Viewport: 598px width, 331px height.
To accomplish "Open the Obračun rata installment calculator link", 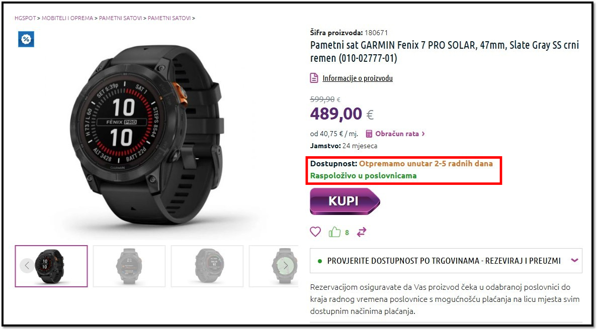I will click(397, 134).
